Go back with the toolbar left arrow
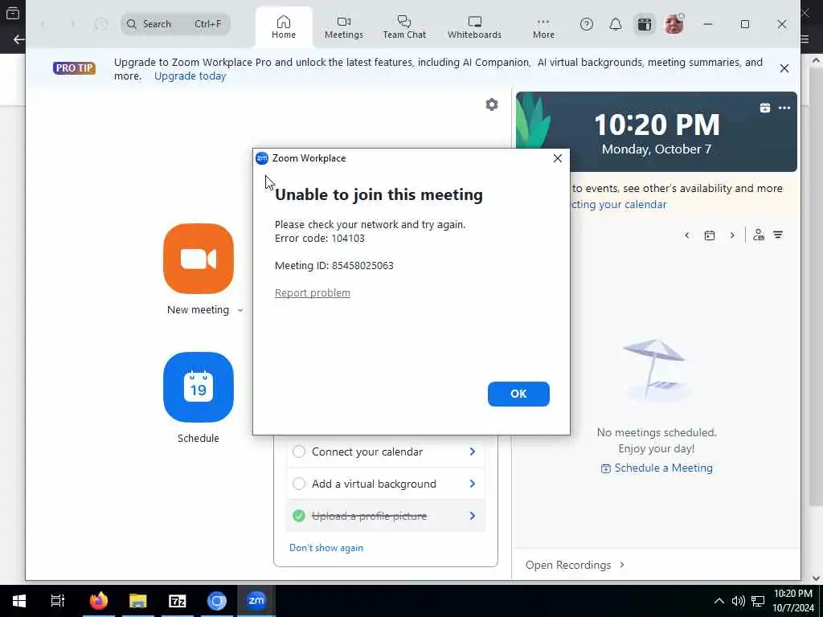This screenshot has height=617, width=823. point(43,24)
